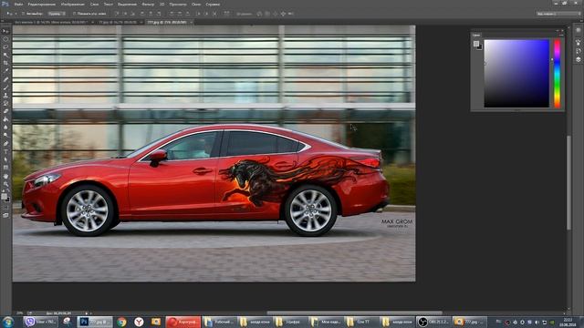Change the screen mode via toolbar icon
This screenshot has width=584, height=328.
point(5,215)
